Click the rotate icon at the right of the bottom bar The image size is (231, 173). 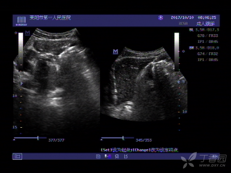coord(125,157)
